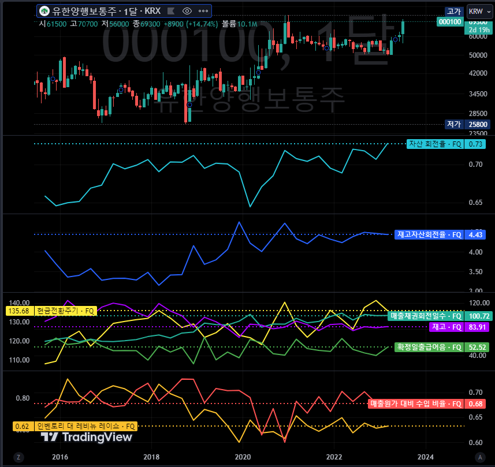This screenshot has width=495, height=467.
Task: Select the 매출원가 대비 수입 비율 · FQ label
Action: click(x=416, y=404)
